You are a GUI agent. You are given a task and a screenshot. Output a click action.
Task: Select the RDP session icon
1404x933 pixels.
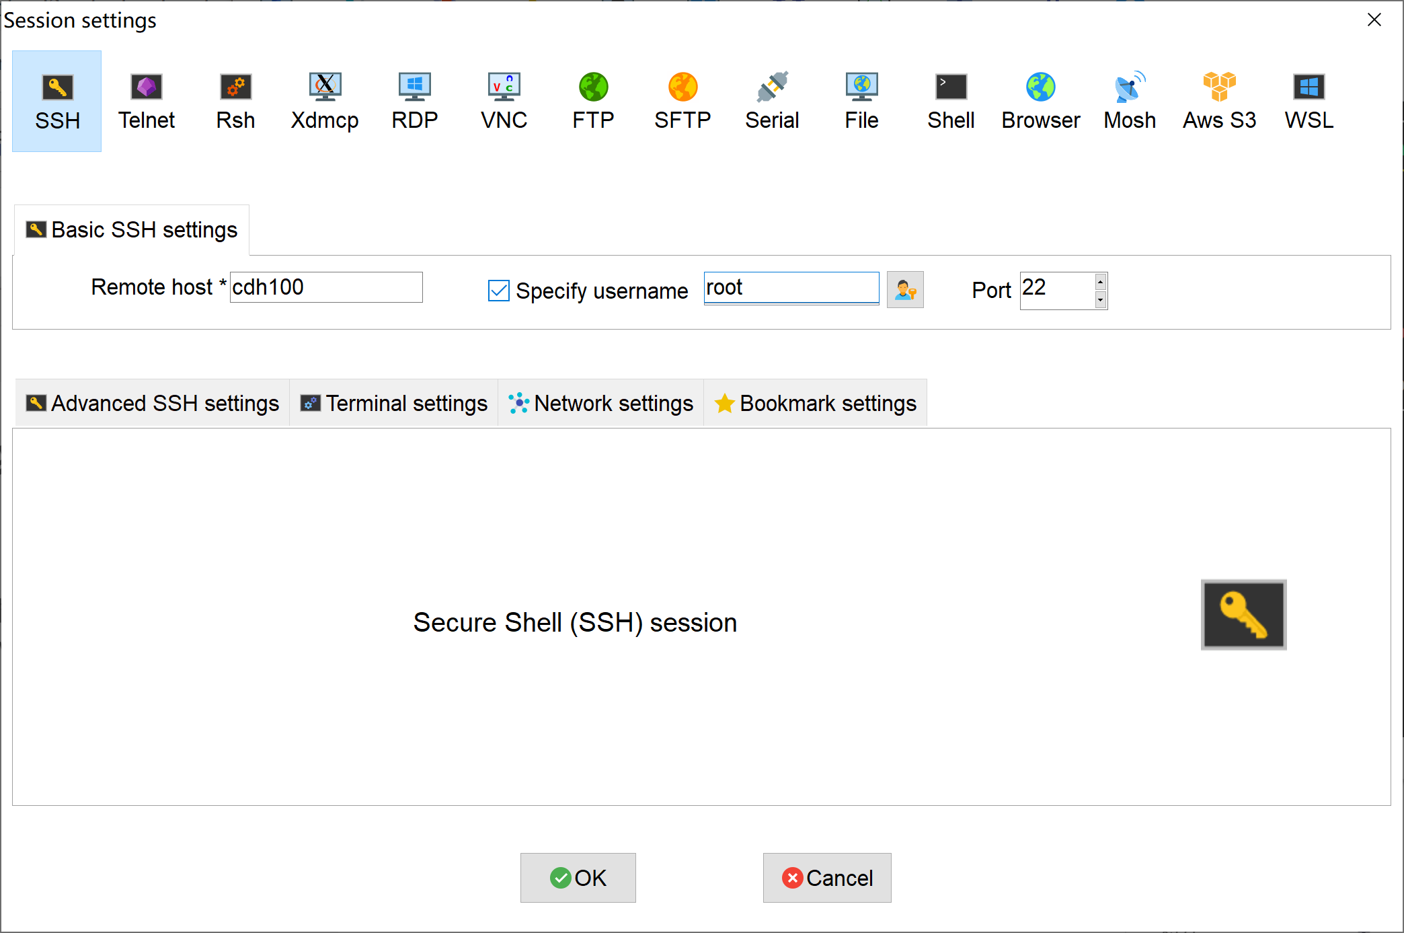coord(415,101)
